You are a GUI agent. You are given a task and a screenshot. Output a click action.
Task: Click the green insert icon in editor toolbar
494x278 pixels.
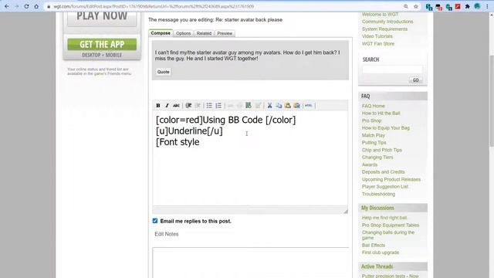pyautogui.click(x=249, y=106)
